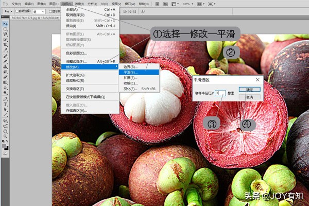Open the view extras dropdown
Image resolution: width=309 pixels, height=206 pixels.
point(175,4)
